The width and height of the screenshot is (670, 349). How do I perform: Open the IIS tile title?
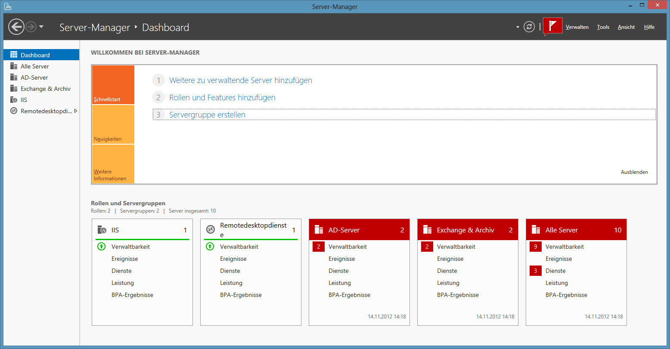(115, 230)
